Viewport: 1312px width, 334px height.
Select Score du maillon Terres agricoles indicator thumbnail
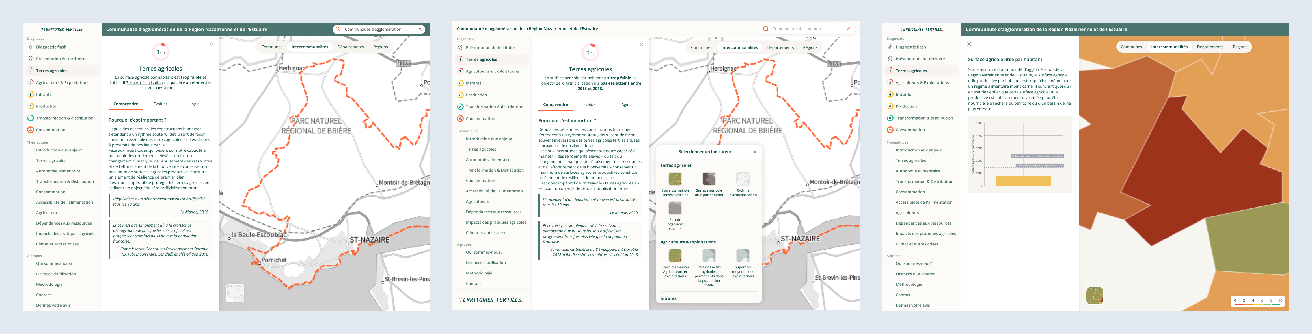click(675, 179)
